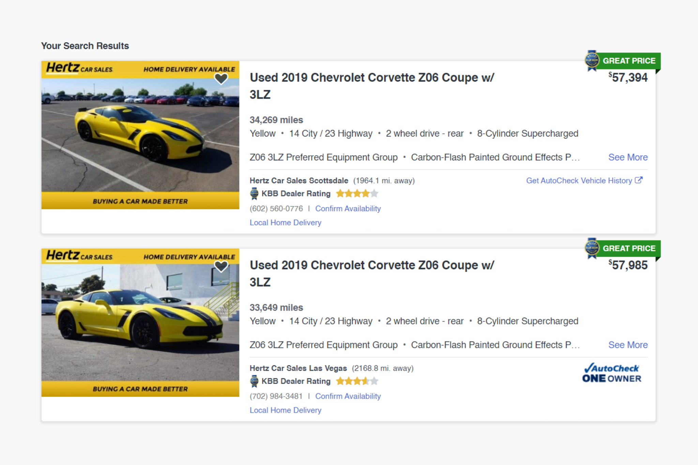Confirm Availability for the Las Vegas Corvette
Viewport: 698px width, 465px height.
pos(348,396)
